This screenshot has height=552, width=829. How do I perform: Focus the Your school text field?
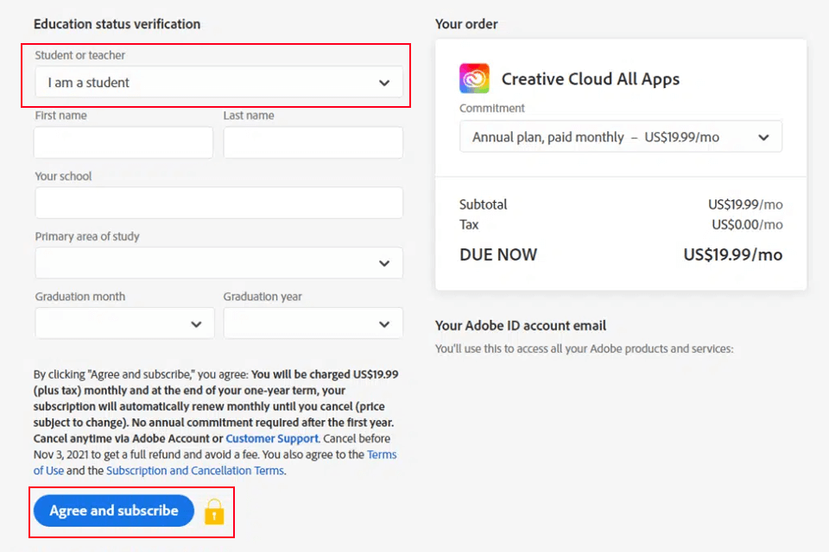[x=218, y=203]
